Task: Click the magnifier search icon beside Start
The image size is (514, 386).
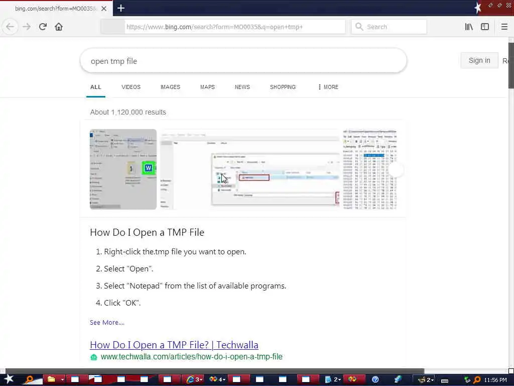Action: click(30, 379)
